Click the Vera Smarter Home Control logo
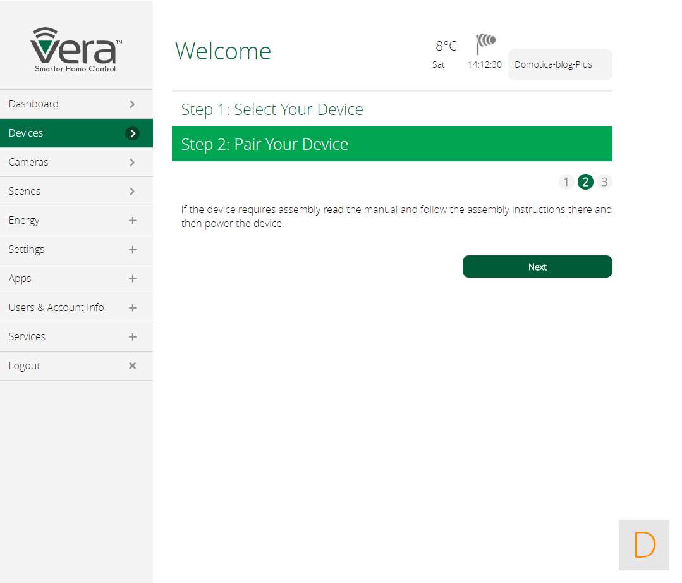The image size is (682, 583). pyautogui.click(x=76, y=50)
